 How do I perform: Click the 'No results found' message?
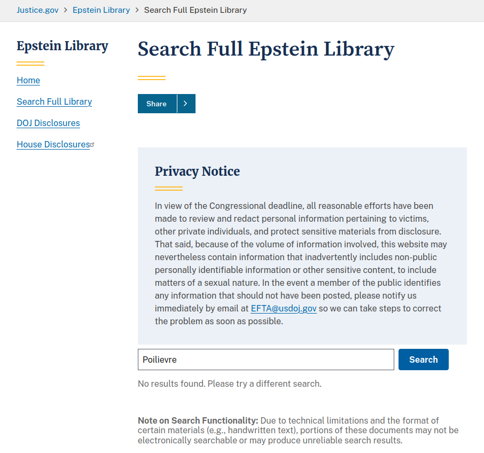tap(229, 384)
